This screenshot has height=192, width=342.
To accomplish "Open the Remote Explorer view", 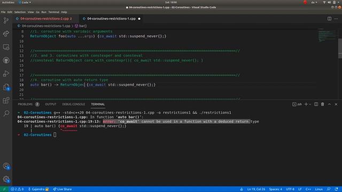I will click(x=6, y=47).
